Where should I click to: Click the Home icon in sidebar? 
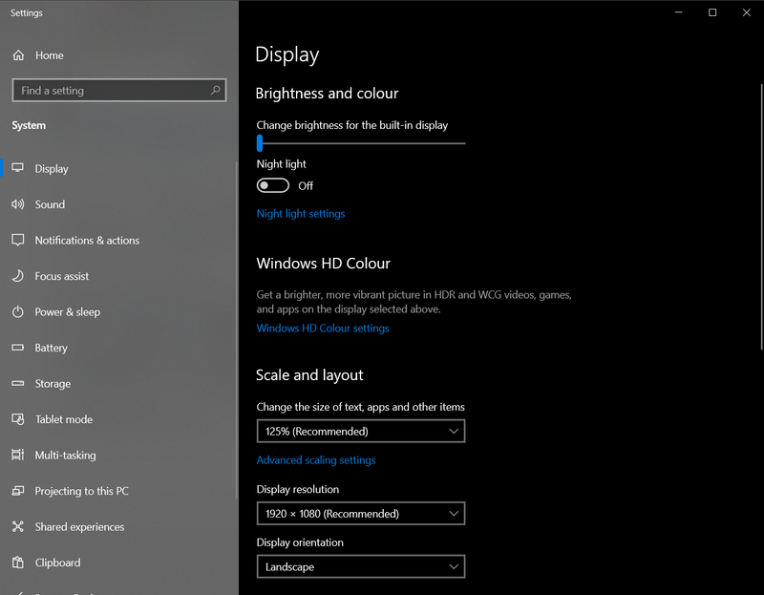pyautogui.click(x=18, y=55)
